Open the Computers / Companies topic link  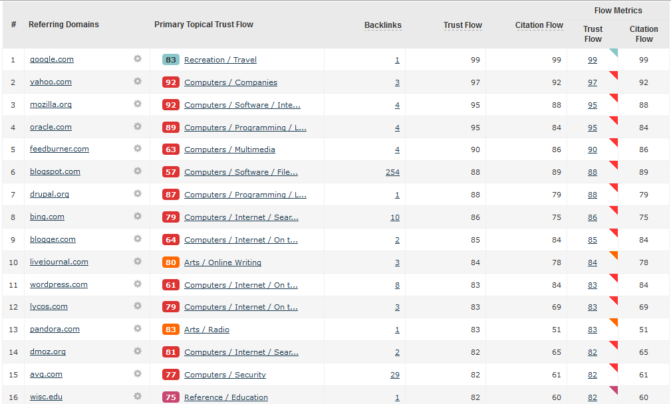[x=231, y=82]
